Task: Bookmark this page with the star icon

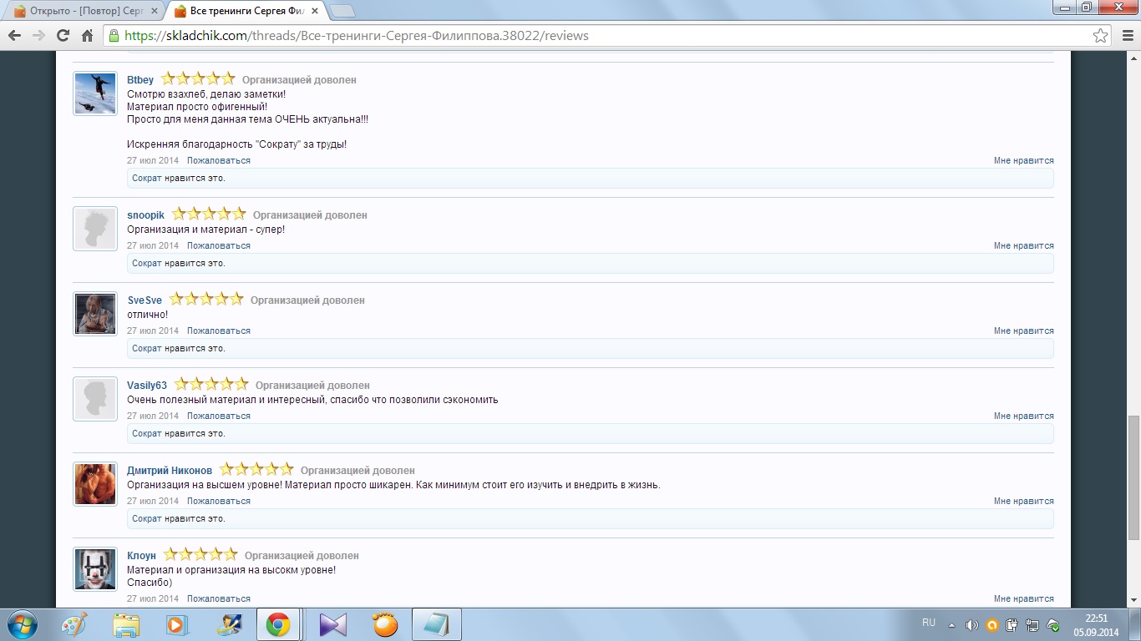Action: [1101, 36]
